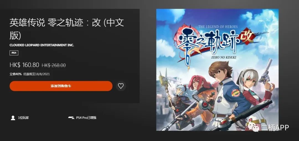Click the 二柄APP watermark text
This screenshot has height=141, width=299.
tap(275, 128)
